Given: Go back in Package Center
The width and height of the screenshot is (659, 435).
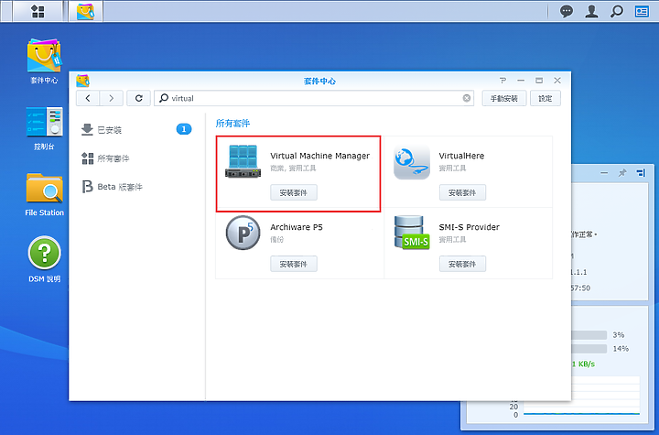Looking at the screenshot, I should (x=88, y=98).
